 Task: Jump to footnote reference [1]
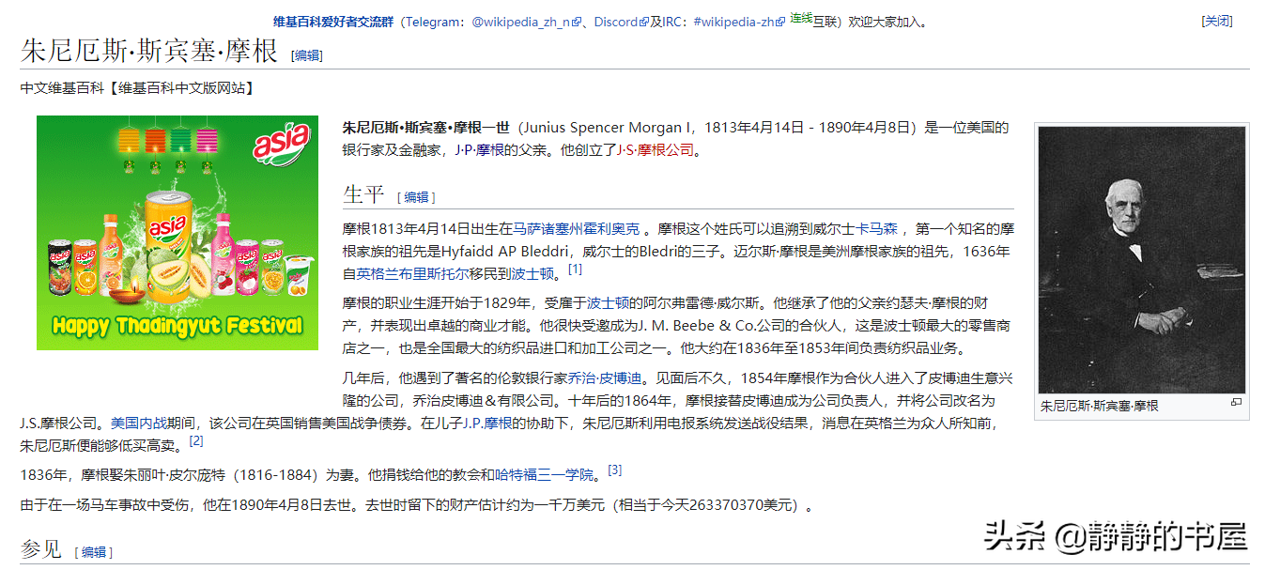(x=575, y=270)
